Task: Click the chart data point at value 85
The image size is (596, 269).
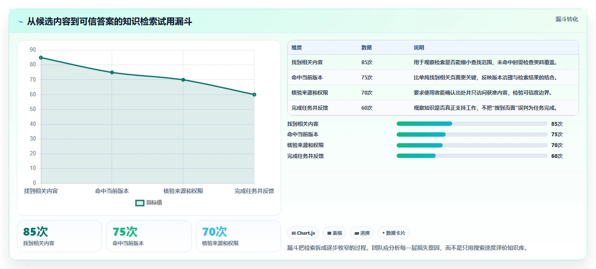Action: point(41,57)
